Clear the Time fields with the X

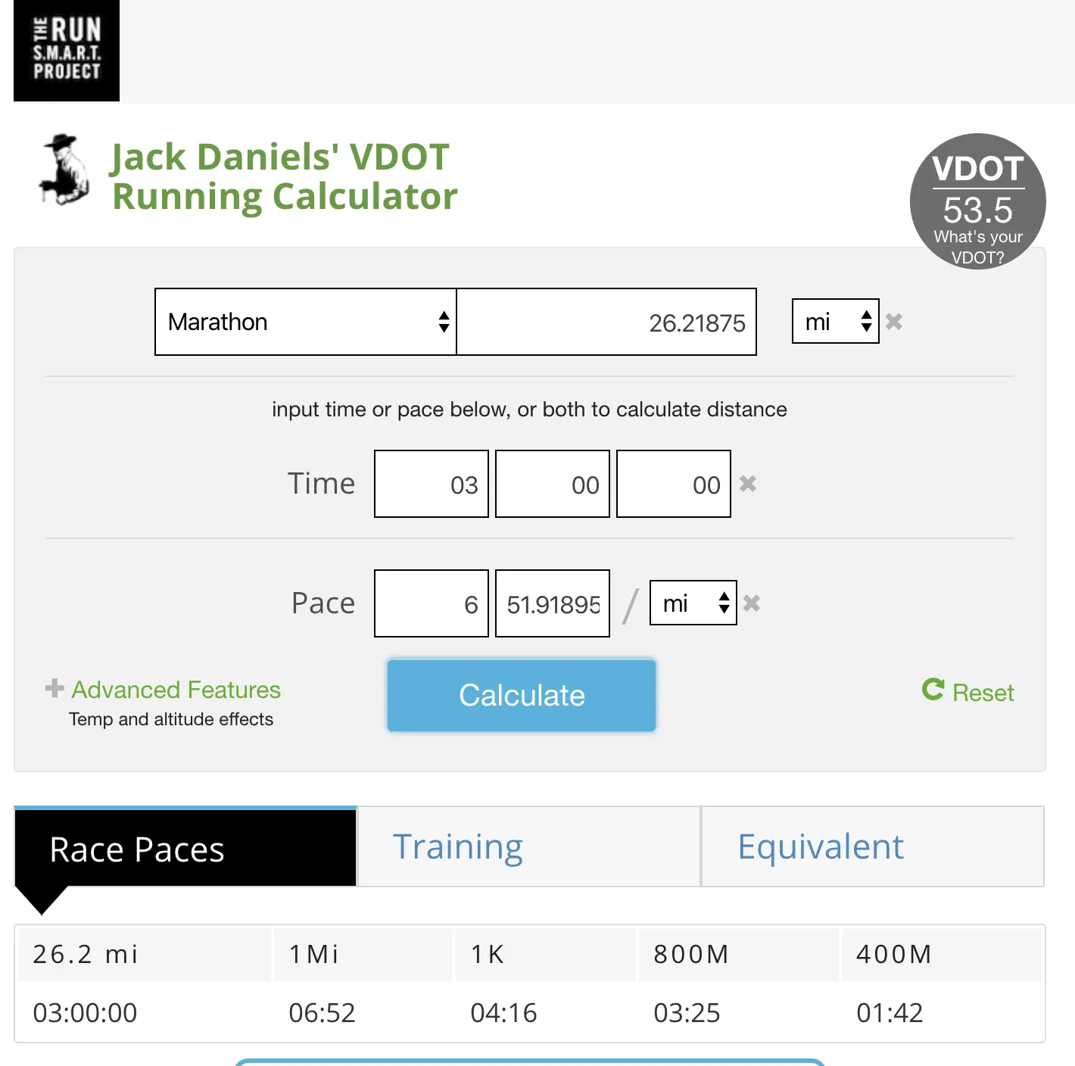748,484
